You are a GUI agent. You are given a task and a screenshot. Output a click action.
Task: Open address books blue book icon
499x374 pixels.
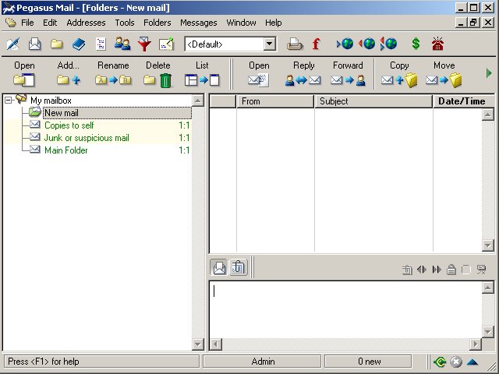click(x=79, y=44)
